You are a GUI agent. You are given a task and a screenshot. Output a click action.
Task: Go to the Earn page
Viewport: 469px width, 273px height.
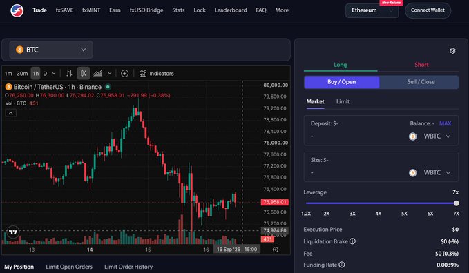tap(115, 10)
